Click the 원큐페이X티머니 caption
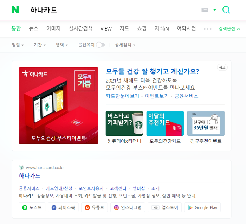 coord(124,141)
